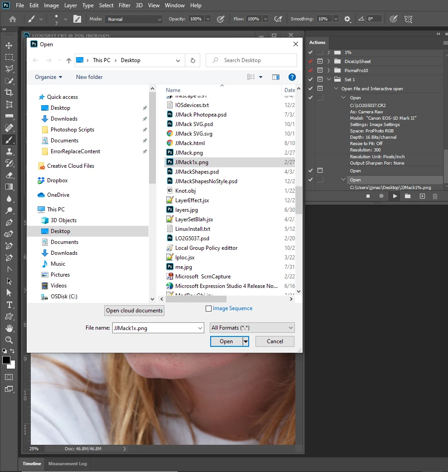This screenshot has height=472, width=448.
Task: Create new action with plus icon
Action: [x=422, y=196]
